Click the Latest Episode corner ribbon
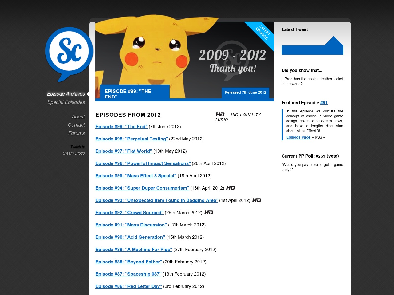 pyautogui.click(x=261, y=34)
